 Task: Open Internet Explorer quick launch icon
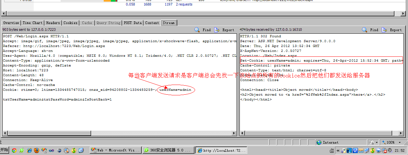(x=29, y=150)
